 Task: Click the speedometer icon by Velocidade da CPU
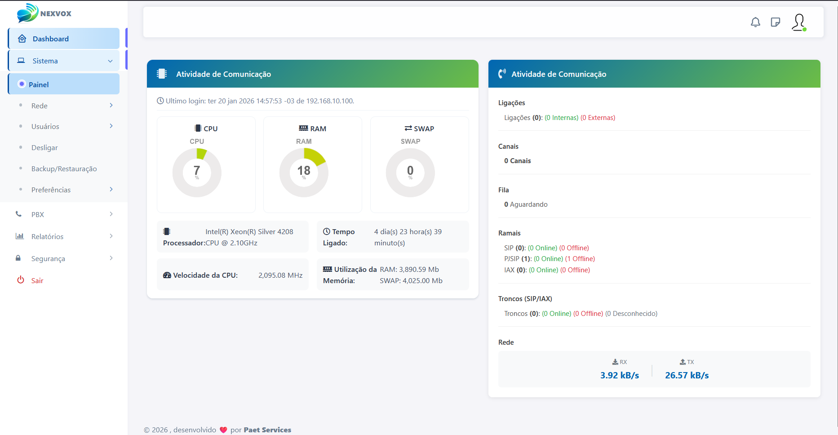pos(167,275)
